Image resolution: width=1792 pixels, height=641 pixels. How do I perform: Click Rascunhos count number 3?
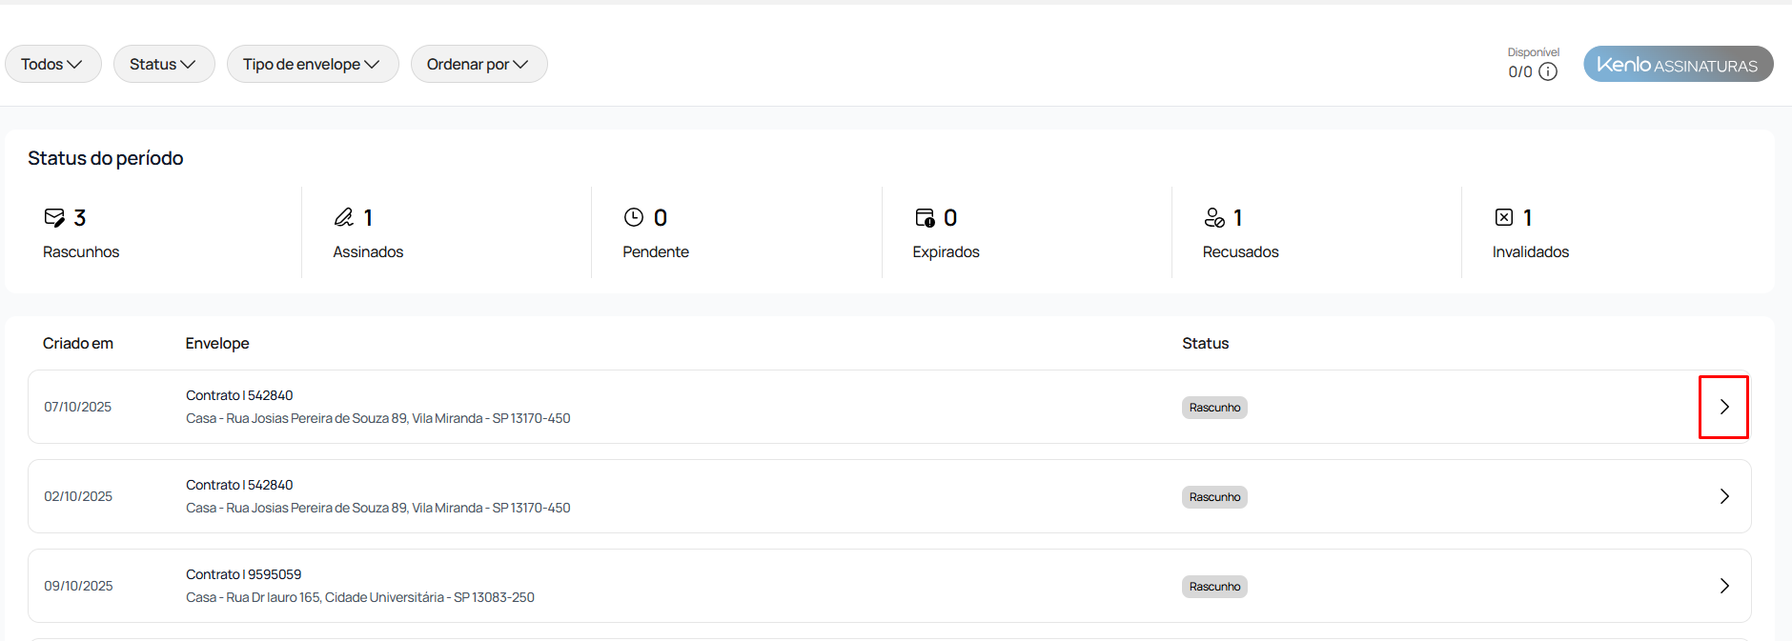[80, 218]
